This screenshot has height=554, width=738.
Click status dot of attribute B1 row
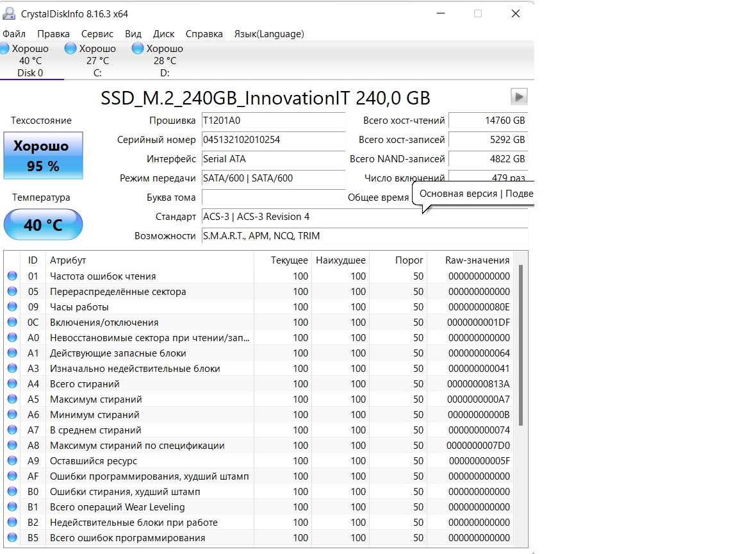click(12, 507)
